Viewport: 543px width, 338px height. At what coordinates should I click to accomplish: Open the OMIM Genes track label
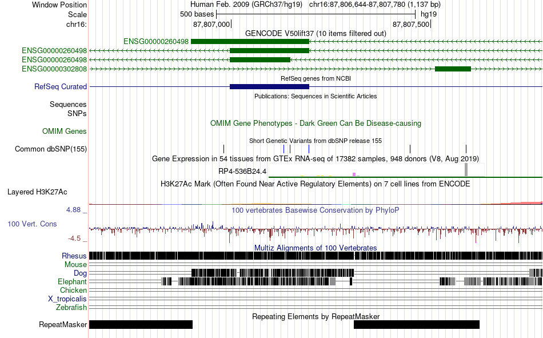(65, 132)
